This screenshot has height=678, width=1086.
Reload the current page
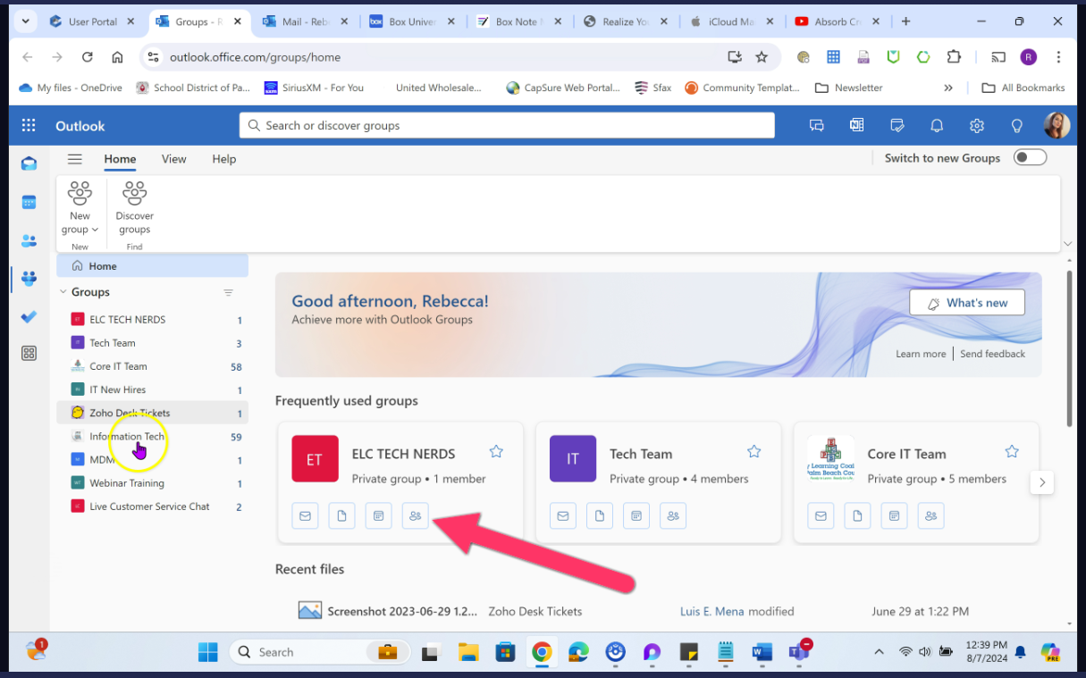pyautogui.click(x=87, y=57)
